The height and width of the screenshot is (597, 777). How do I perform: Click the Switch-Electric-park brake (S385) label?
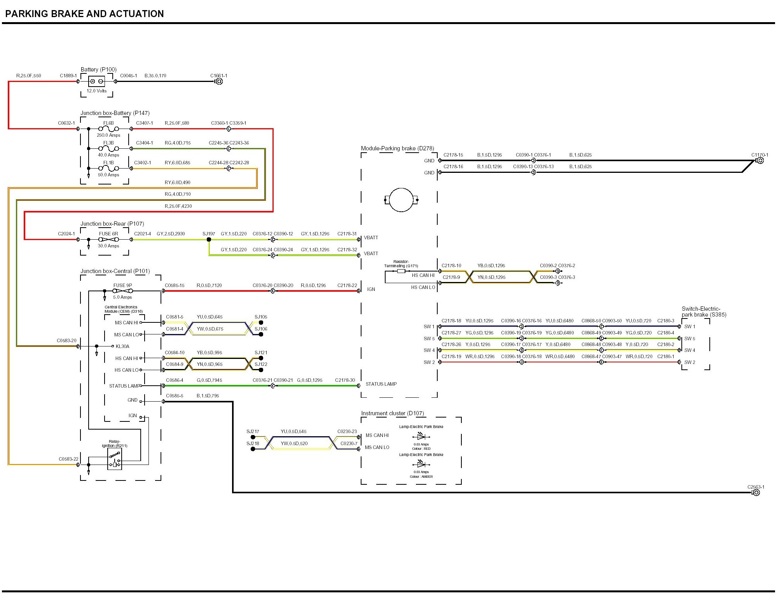(704, 312)
